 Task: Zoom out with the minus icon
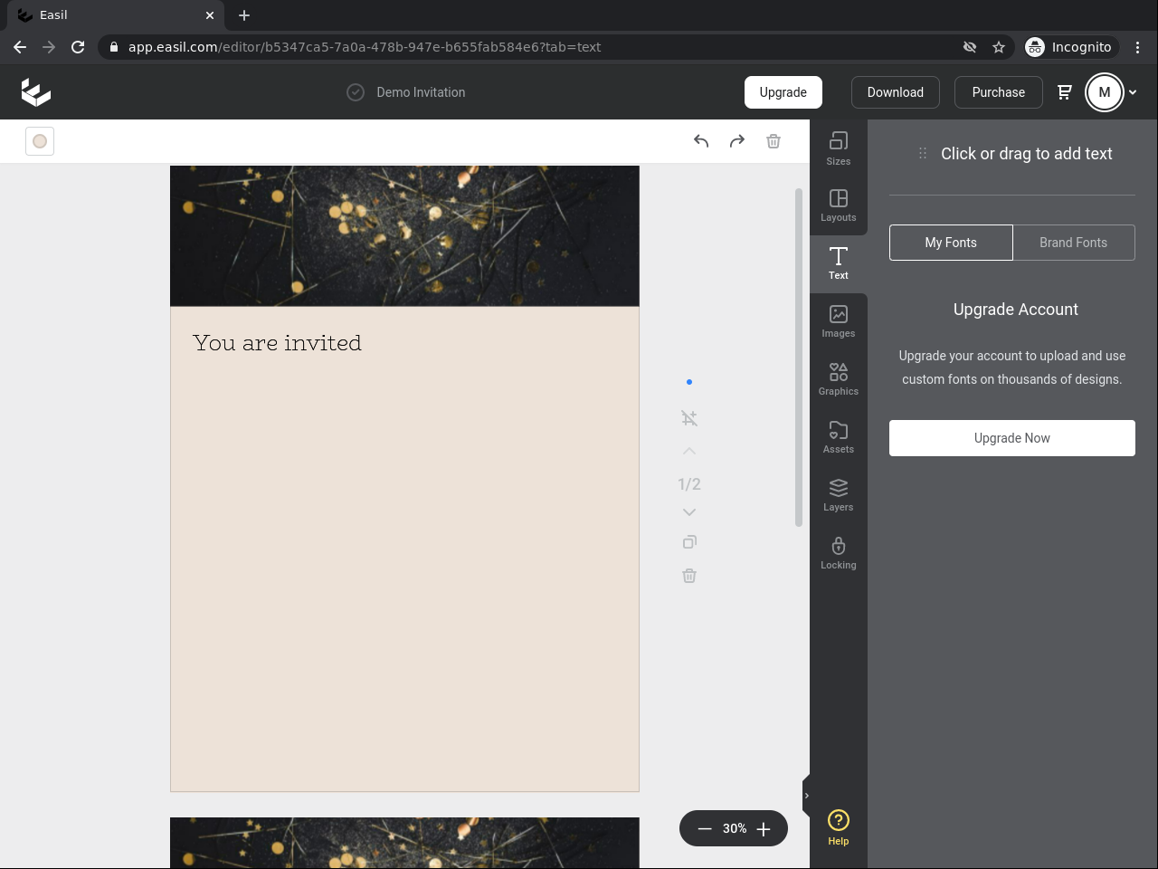[705, 828]
